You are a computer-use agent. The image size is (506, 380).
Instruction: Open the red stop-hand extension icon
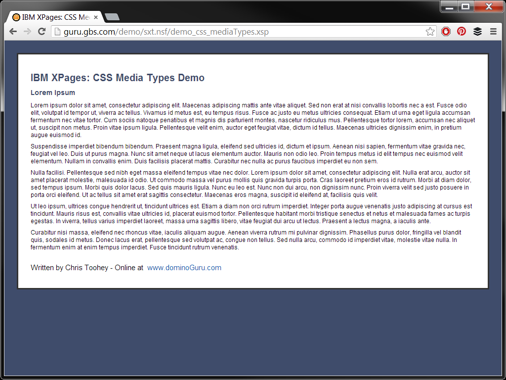coord(446,31)
